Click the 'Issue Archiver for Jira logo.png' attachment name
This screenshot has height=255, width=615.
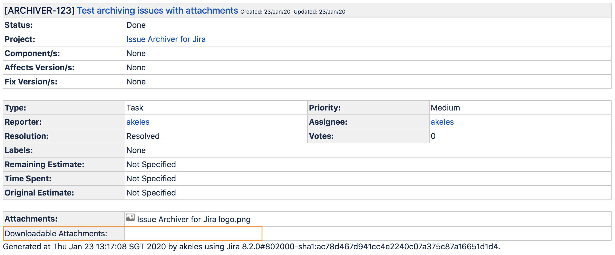click(x=194, y=219)
